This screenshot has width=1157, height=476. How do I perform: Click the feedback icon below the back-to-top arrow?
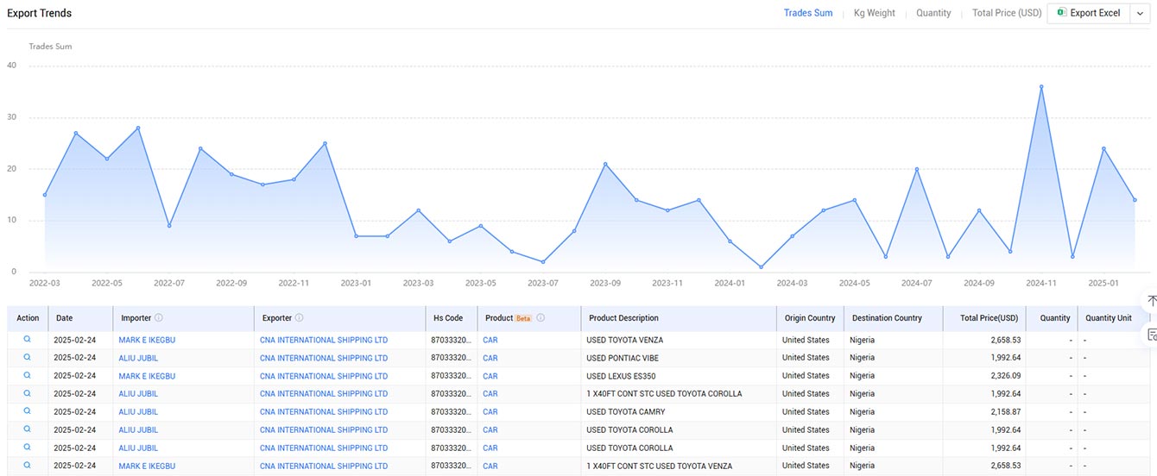pos(1152,335)
